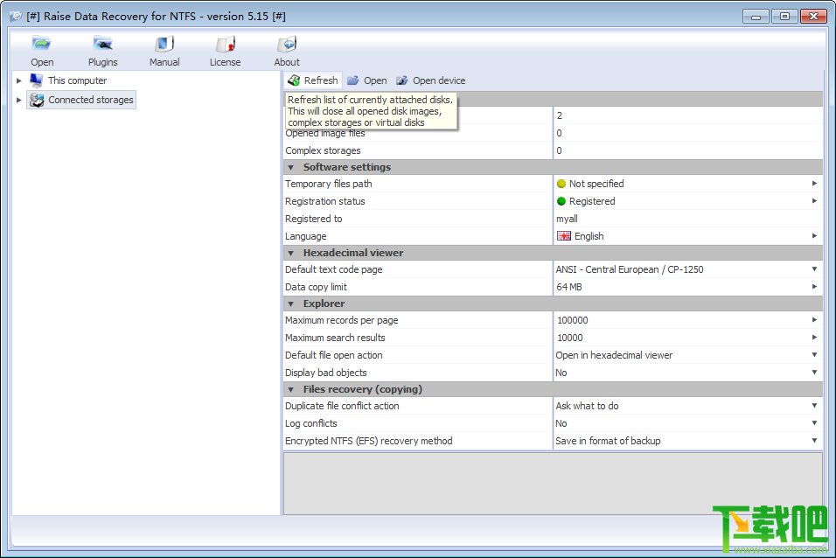Open the Default file open action dropdown
The width and height of the screenshot is (836, 558).
pyautogui.click(x=814, y=355)
